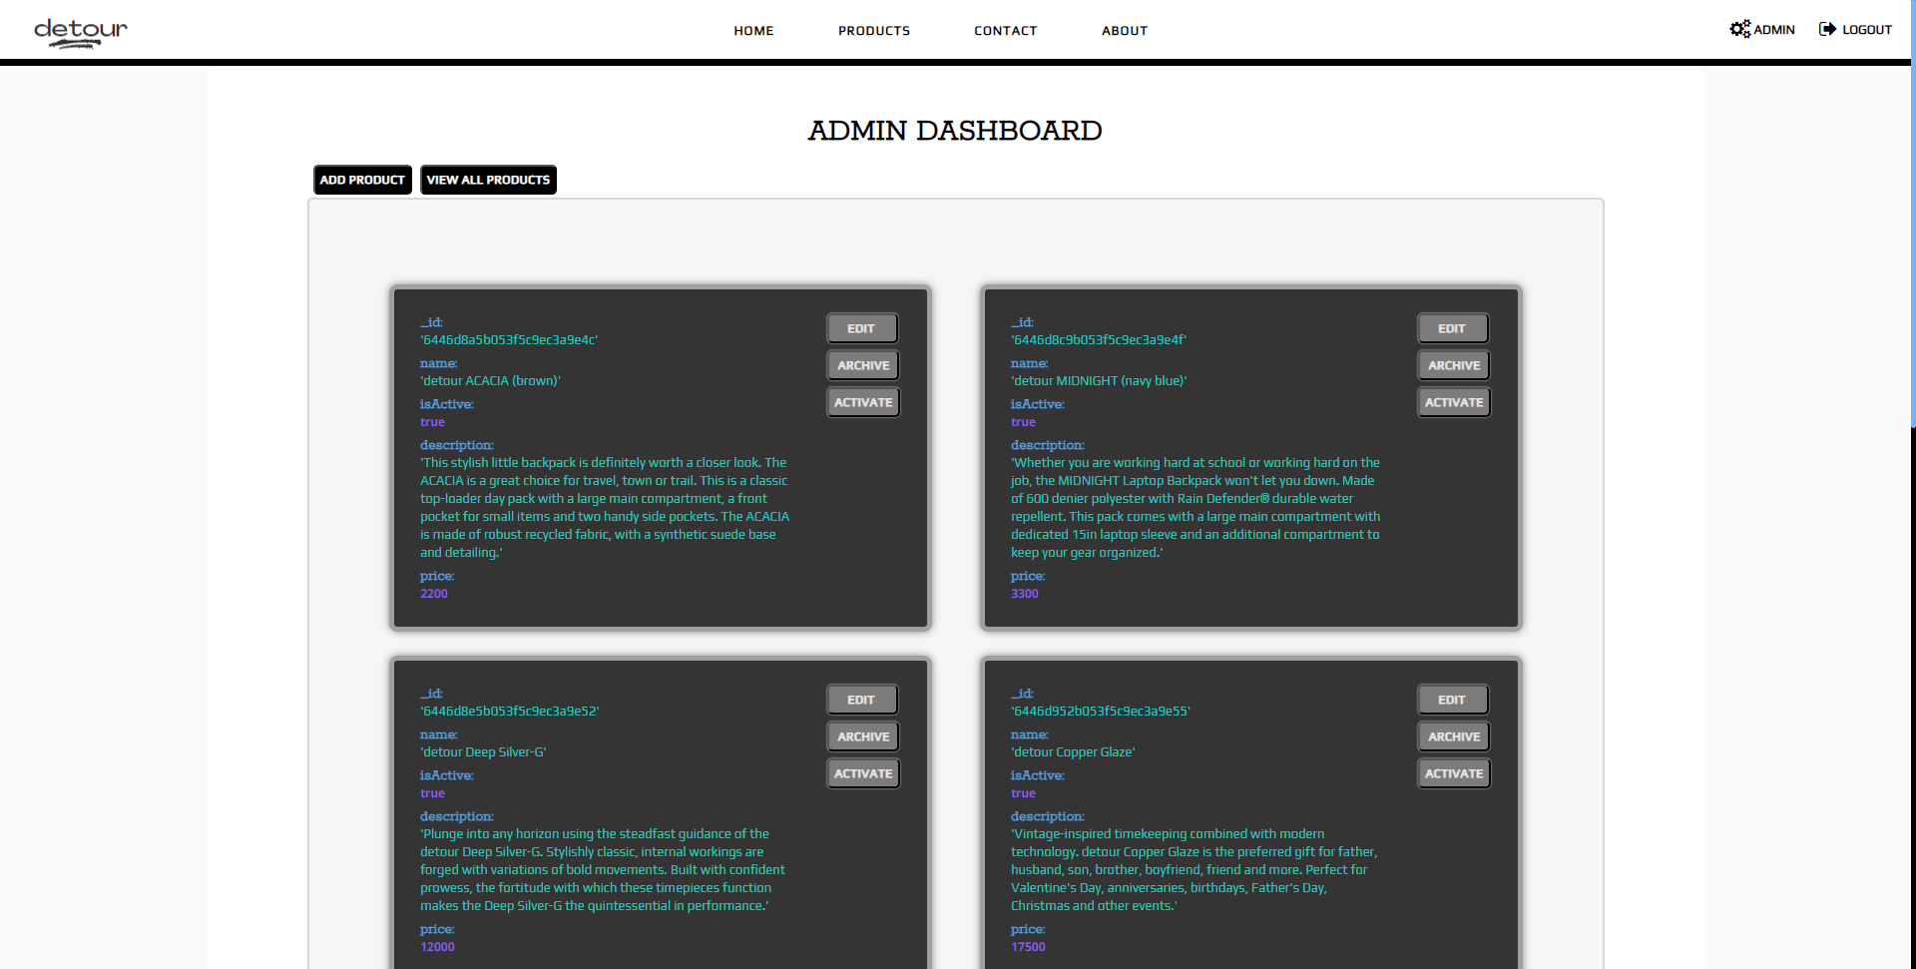This screenshot has height=969, width=1916.
Task: Click the name 'detour Copper Glaze'
Action: coord(1073,752)
